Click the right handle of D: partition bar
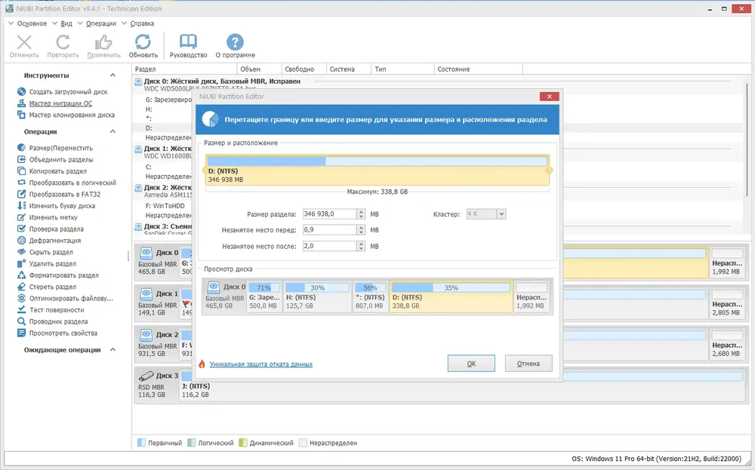Image resolution: width=755 pixels, height=470 pixels. click(x=550, y=170)
